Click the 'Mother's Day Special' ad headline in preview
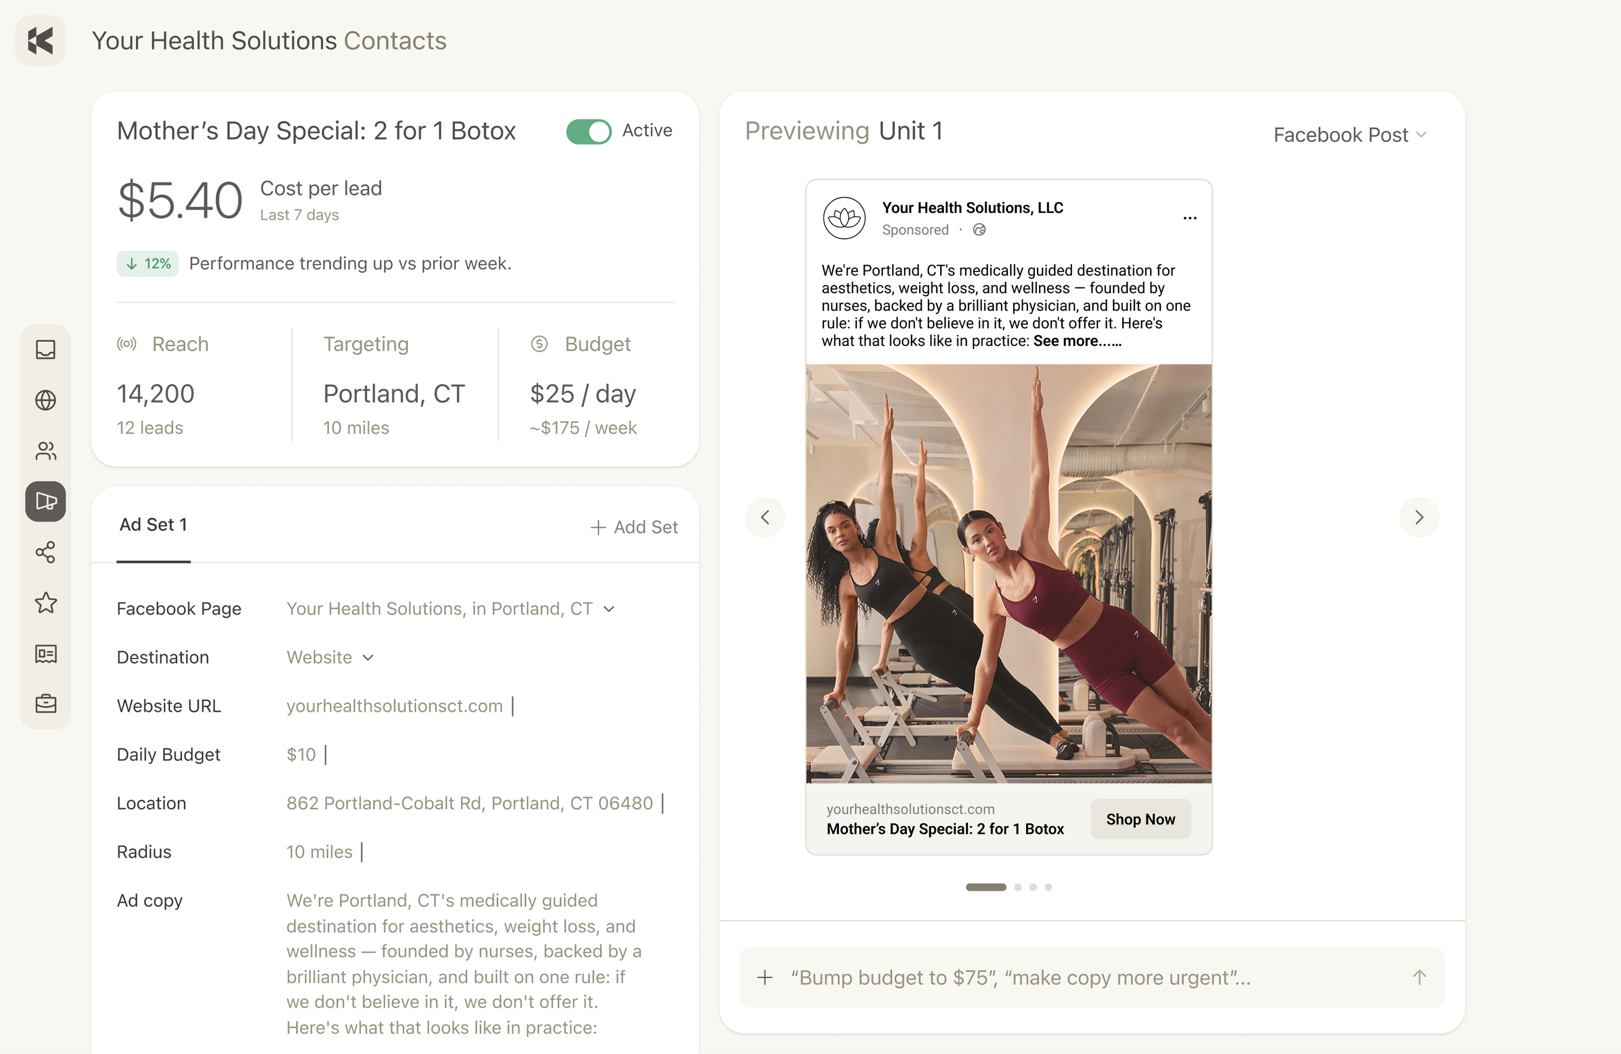This screenshot has width=1621, height=1054. click(x=946, y=829)
